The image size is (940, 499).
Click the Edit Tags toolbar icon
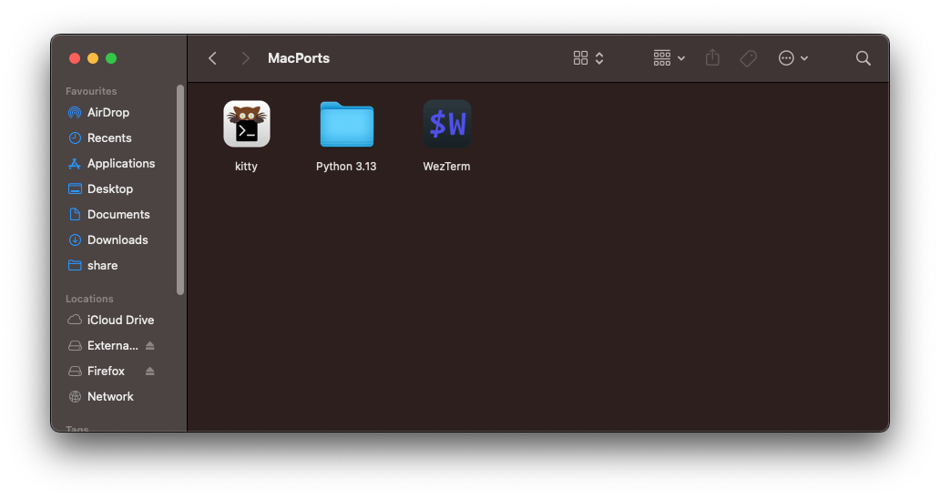tap(748, 58)
